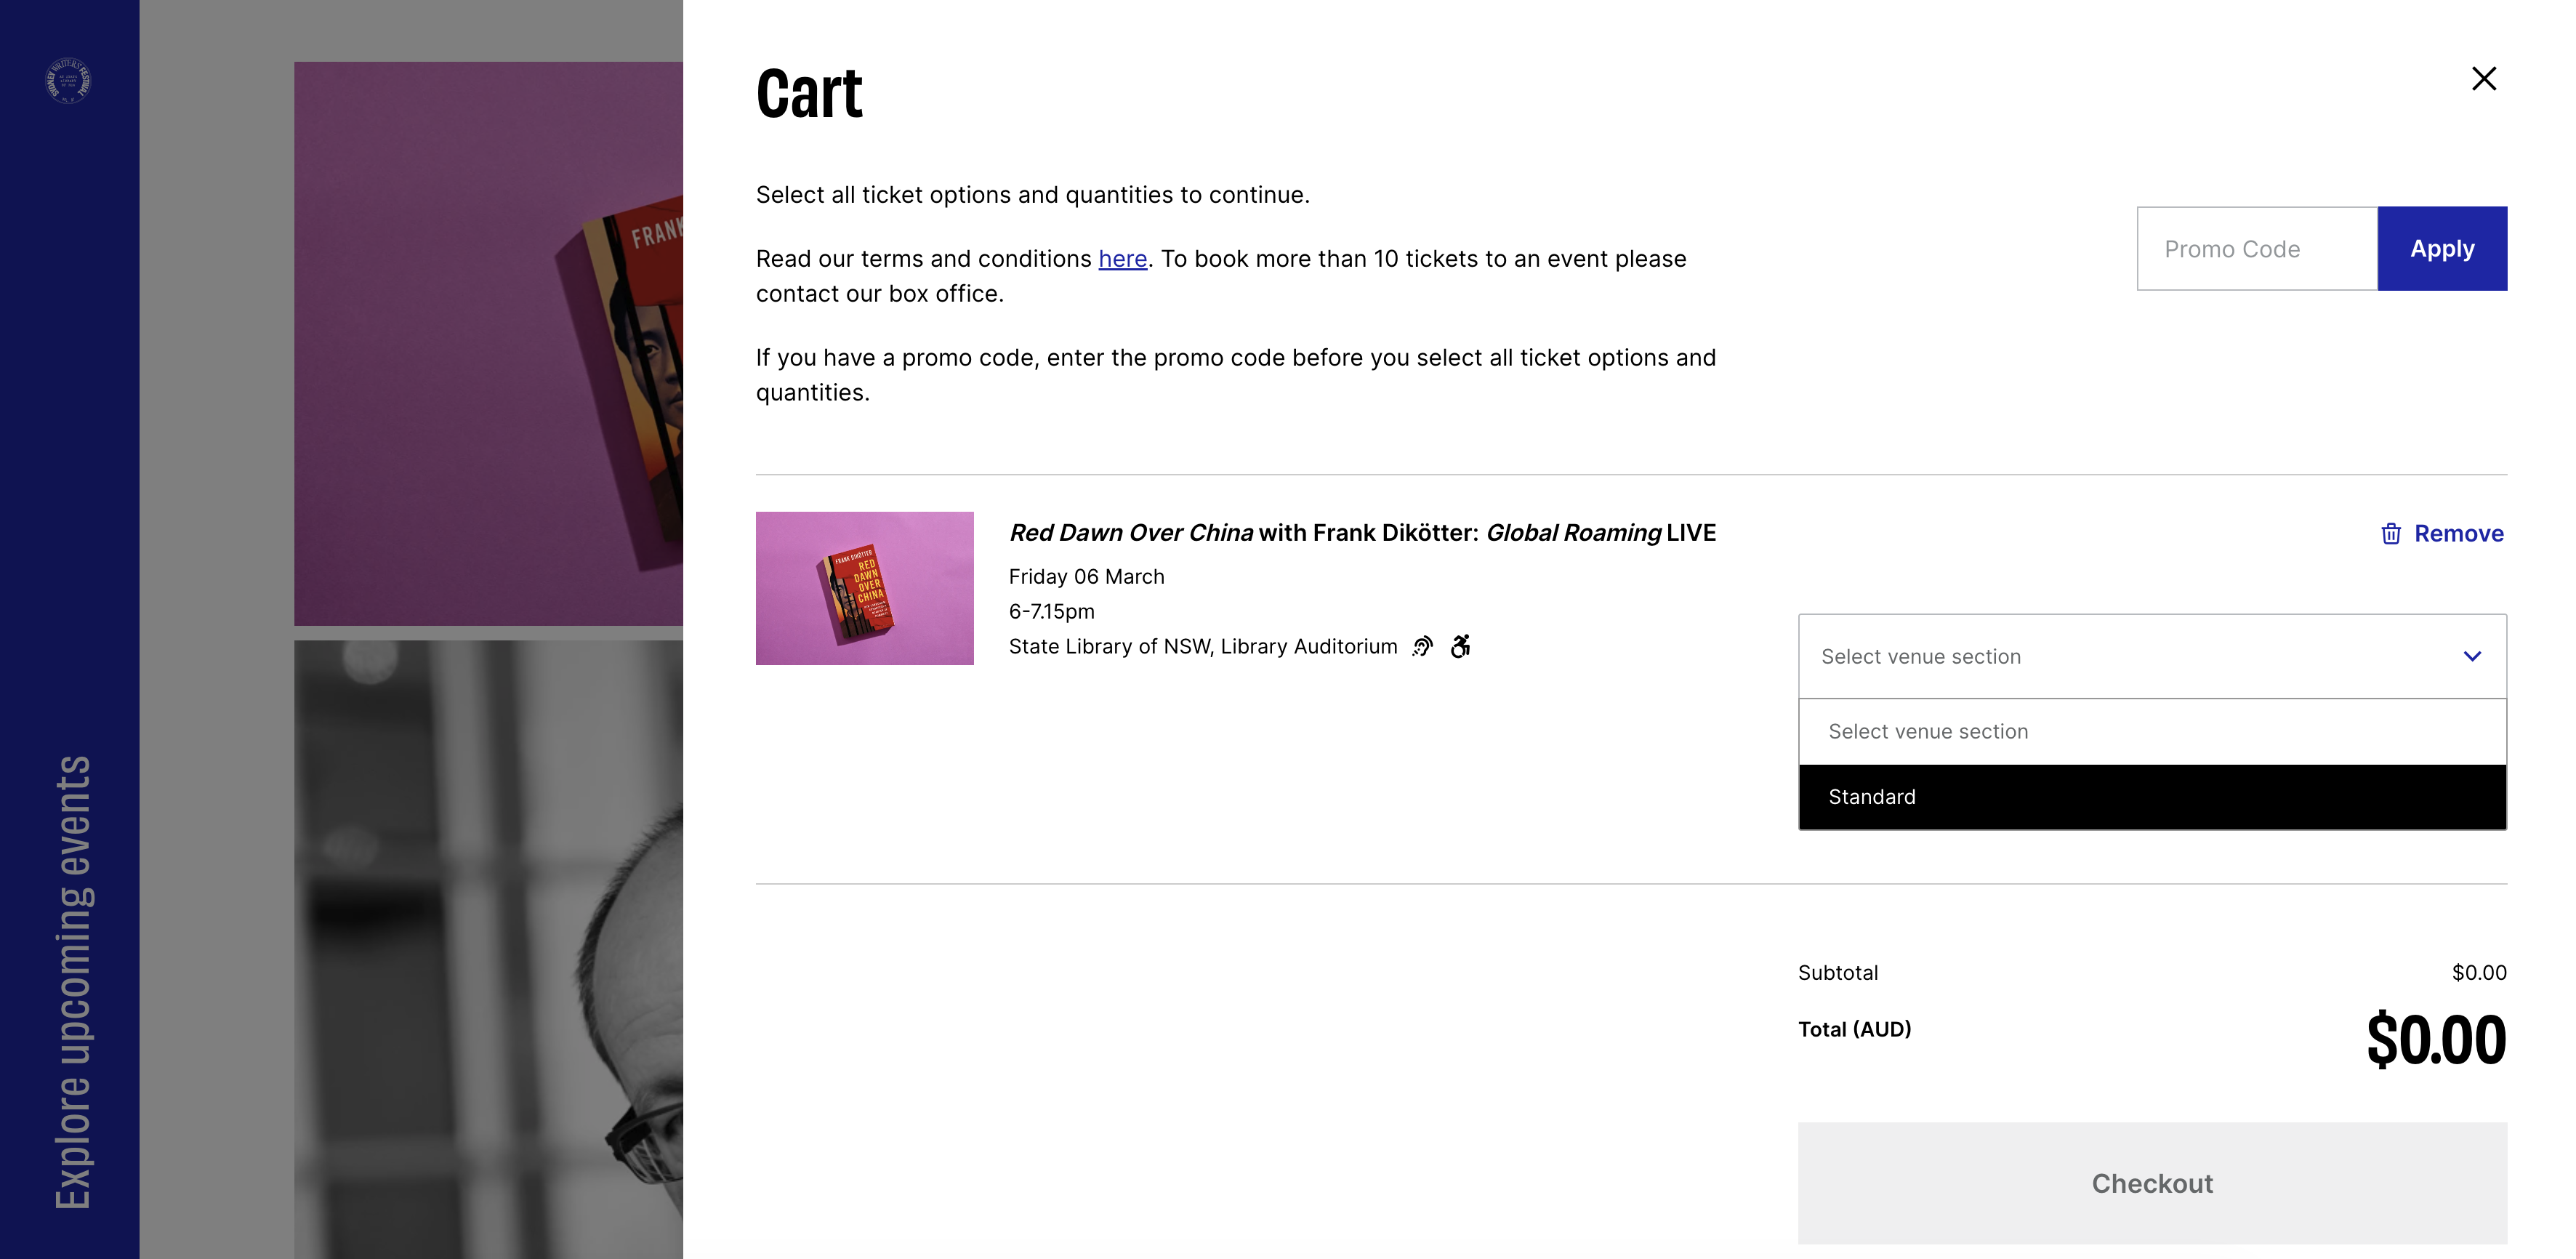This screenshot has width=2576, height=1259.
Task: Click the venue section dropdown chevron
Action: (x=2471, y=657)
